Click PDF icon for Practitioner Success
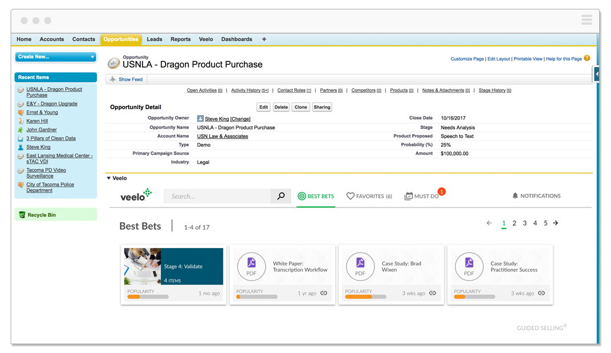This screenshot has width=611, height=353. point(469,266)
